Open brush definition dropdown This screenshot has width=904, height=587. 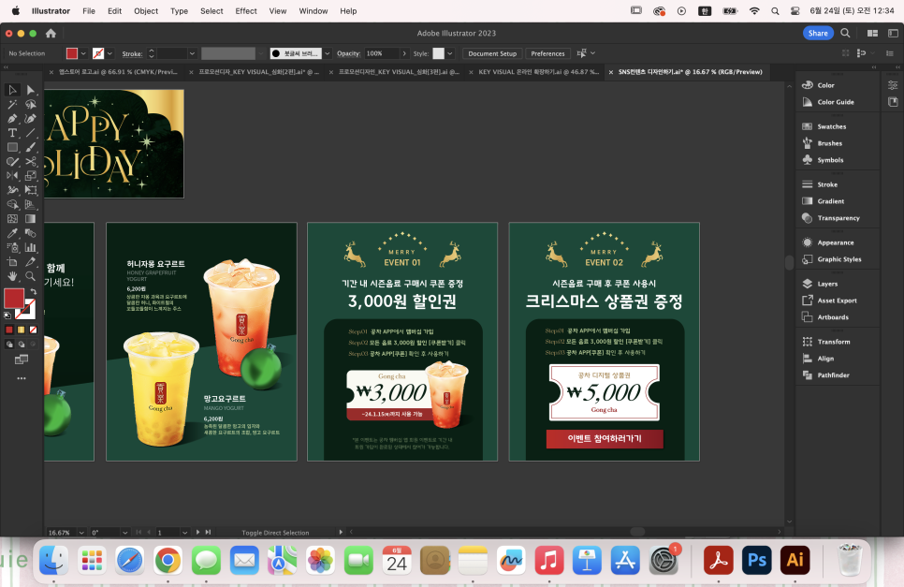(x=327, y=53)
